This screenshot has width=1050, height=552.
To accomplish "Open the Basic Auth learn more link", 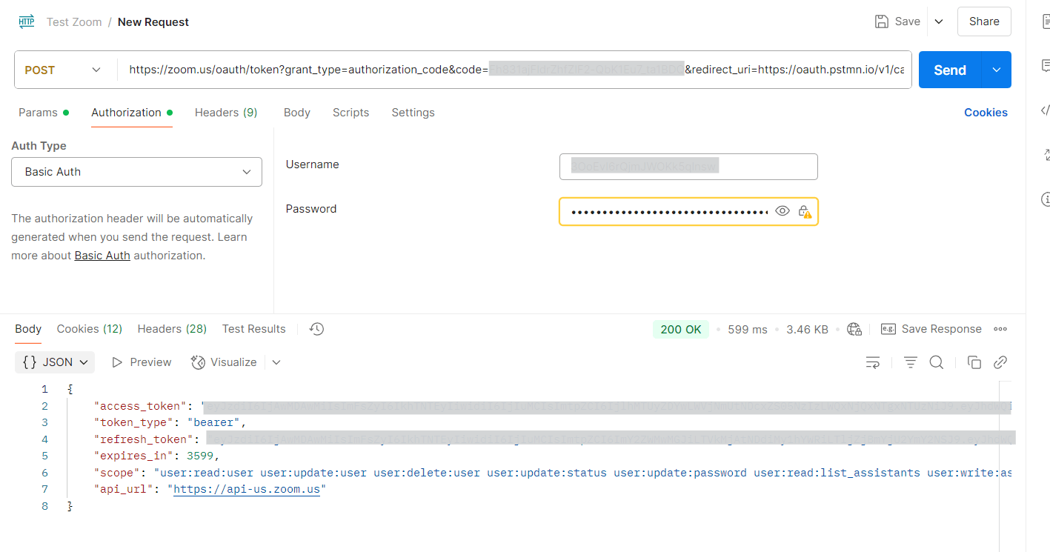I will click(x=102, y=255).
